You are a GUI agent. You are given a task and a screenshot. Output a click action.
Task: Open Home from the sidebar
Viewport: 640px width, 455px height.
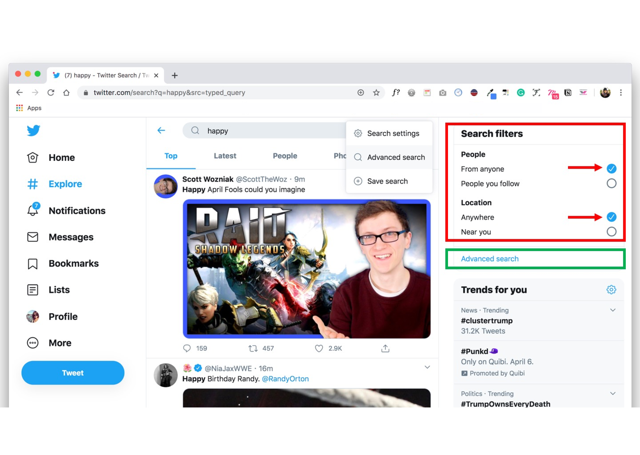coord(51,157)
